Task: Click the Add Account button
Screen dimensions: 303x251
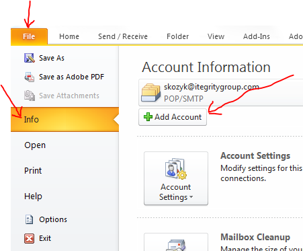Action: click(173, 117)
